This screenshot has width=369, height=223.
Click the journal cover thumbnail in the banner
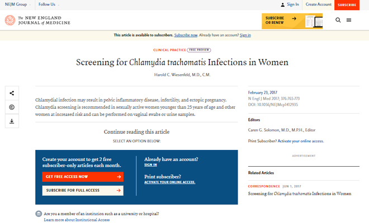314,21
